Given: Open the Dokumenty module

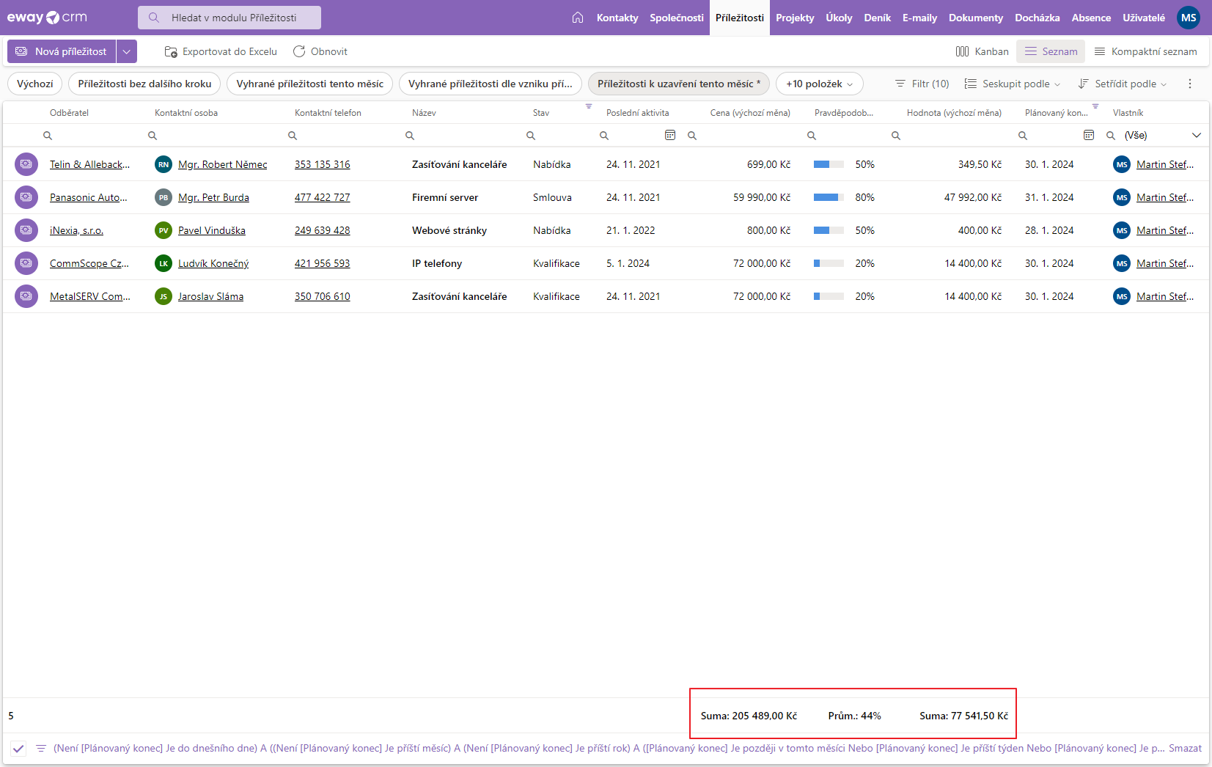Looking at the screenshot, I should [x=976, y=18].
